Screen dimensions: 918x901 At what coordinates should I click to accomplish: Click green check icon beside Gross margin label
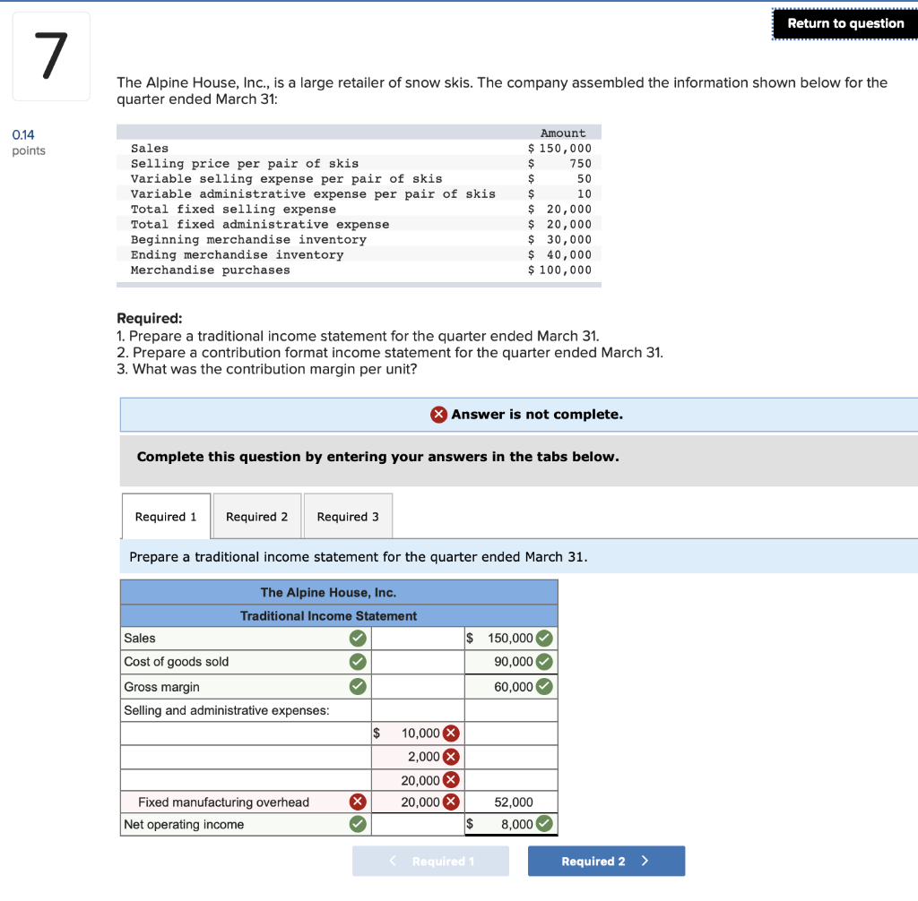pos(358,686)
